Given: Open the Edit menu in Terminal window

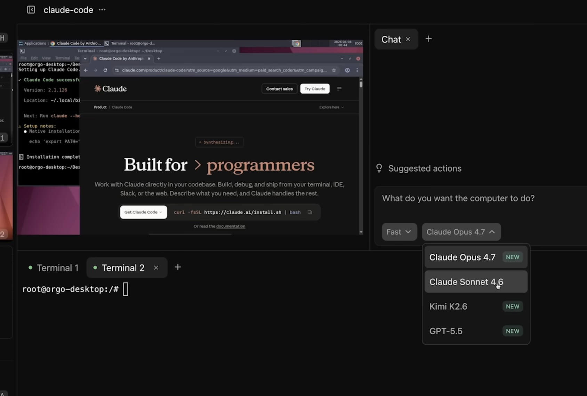Looking at the screenshot, I should tap(34, 58).
